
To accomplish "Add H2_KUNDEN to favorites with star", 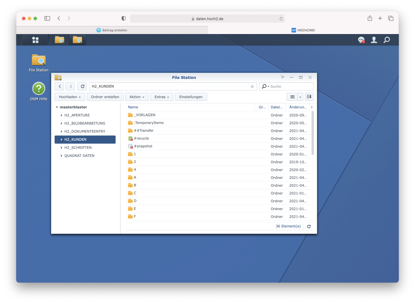I will click(252, 87).
